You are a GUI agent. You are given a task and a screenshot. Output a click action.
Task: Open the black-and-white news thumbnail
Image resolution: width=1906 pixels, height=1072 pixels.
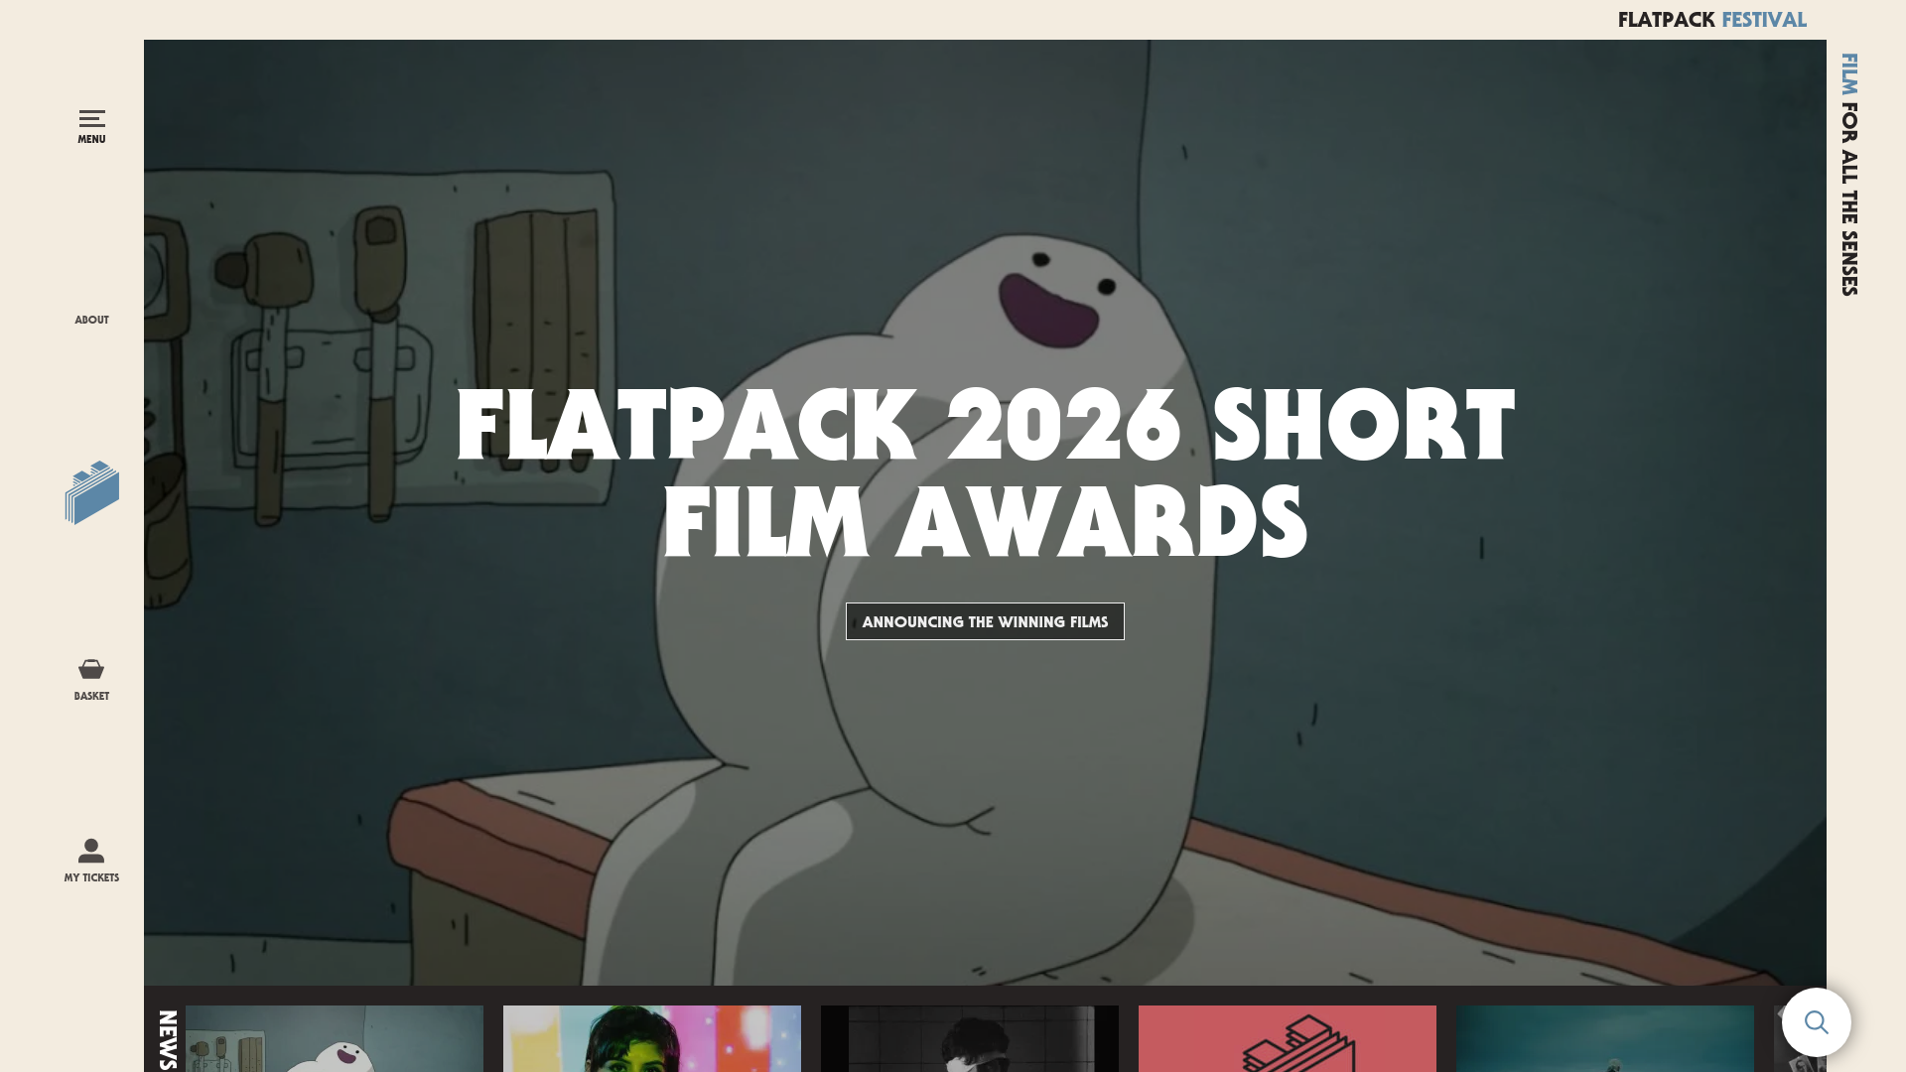click(x=970, y=1038)
